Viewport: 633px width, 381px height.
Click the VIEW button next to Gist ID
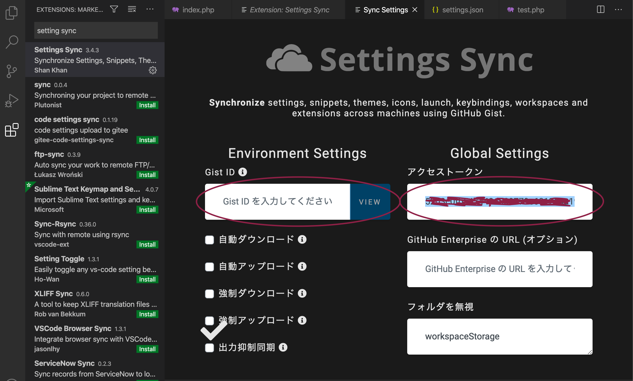point(370,201)
